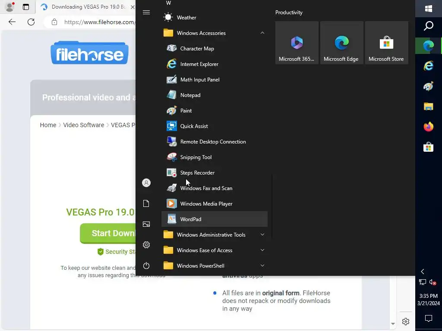
Task: Open Weather app from Start list
Action: pyautogui.click(x=214, y=17)
